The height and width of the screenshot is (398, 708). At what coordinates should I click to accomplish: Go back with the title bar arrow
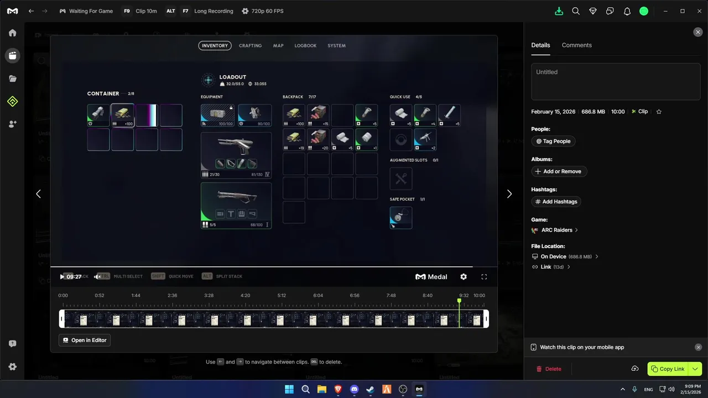(x=32, y=11)
